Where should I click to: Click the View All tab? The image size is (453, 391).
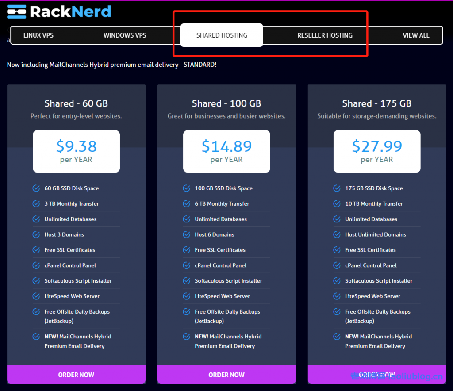point(416,35)
